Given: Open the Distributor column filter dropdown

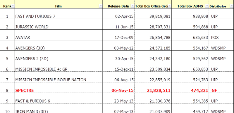Looking at the screenshot, I should click(232, 6).
